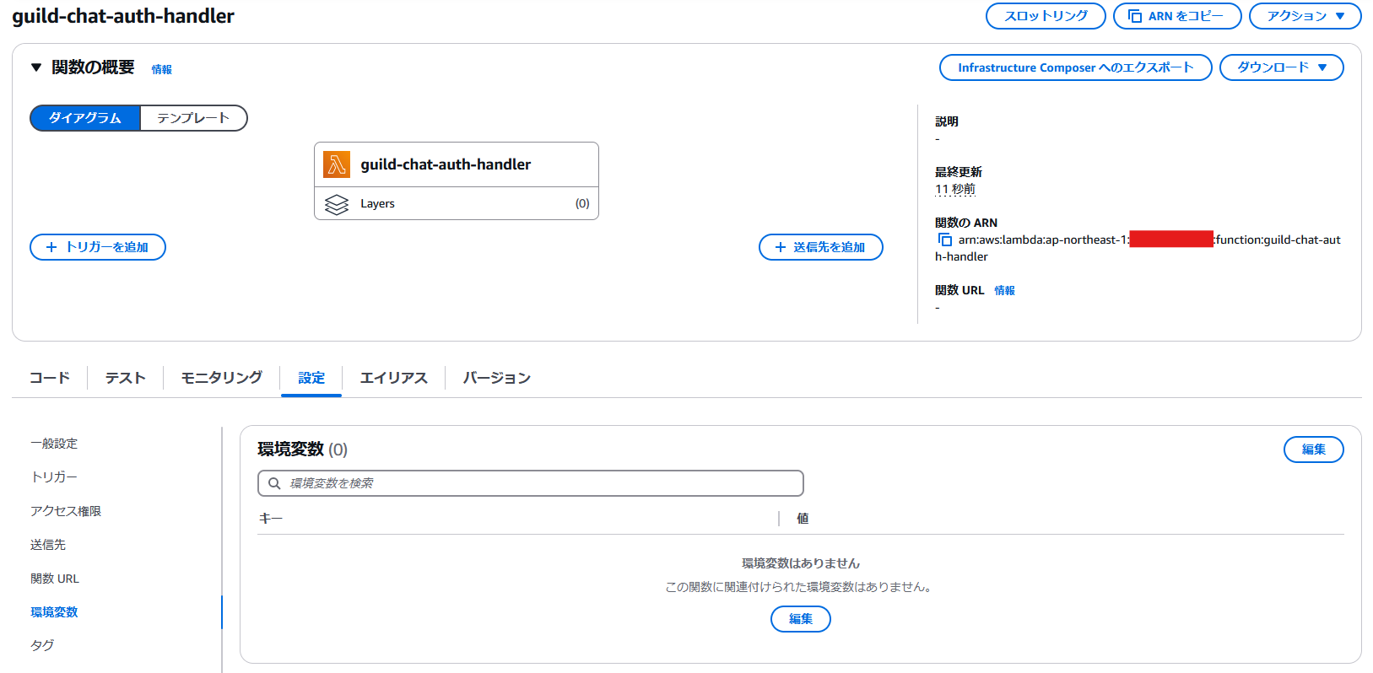Open 送信先 in the side menu
This screenshot has height=673, width=1373.
coord(48,545)
